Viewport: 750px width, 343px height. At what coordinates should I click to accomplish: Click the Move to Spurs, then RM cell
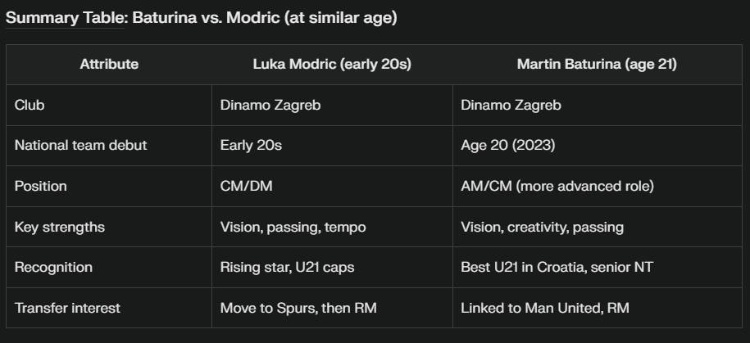coord(298,308)
